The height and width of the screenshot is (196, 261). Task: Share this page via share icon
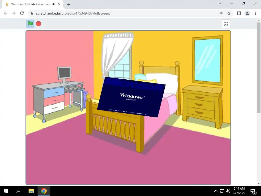pos(221,13)
